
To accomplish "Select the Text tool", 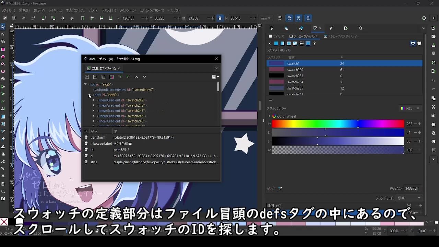I will pos(3,109).
